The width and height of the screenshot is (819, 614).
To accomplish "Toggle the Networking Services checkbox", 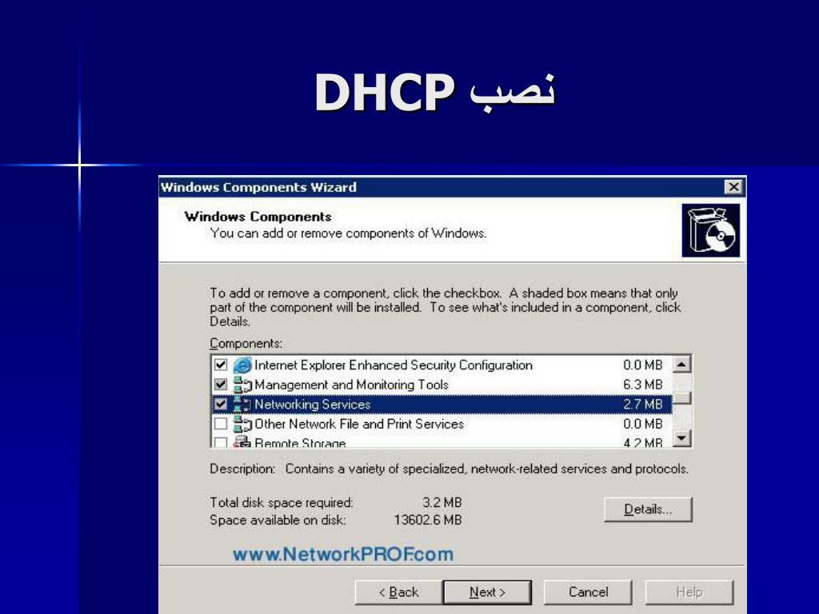I will point(221,404).
